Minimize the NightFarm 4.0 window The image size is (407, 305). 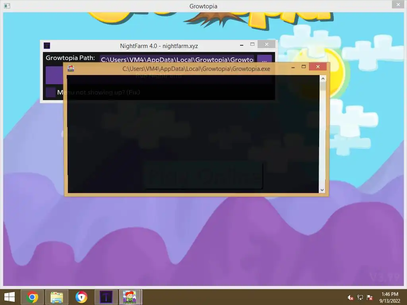coord(242,45)
